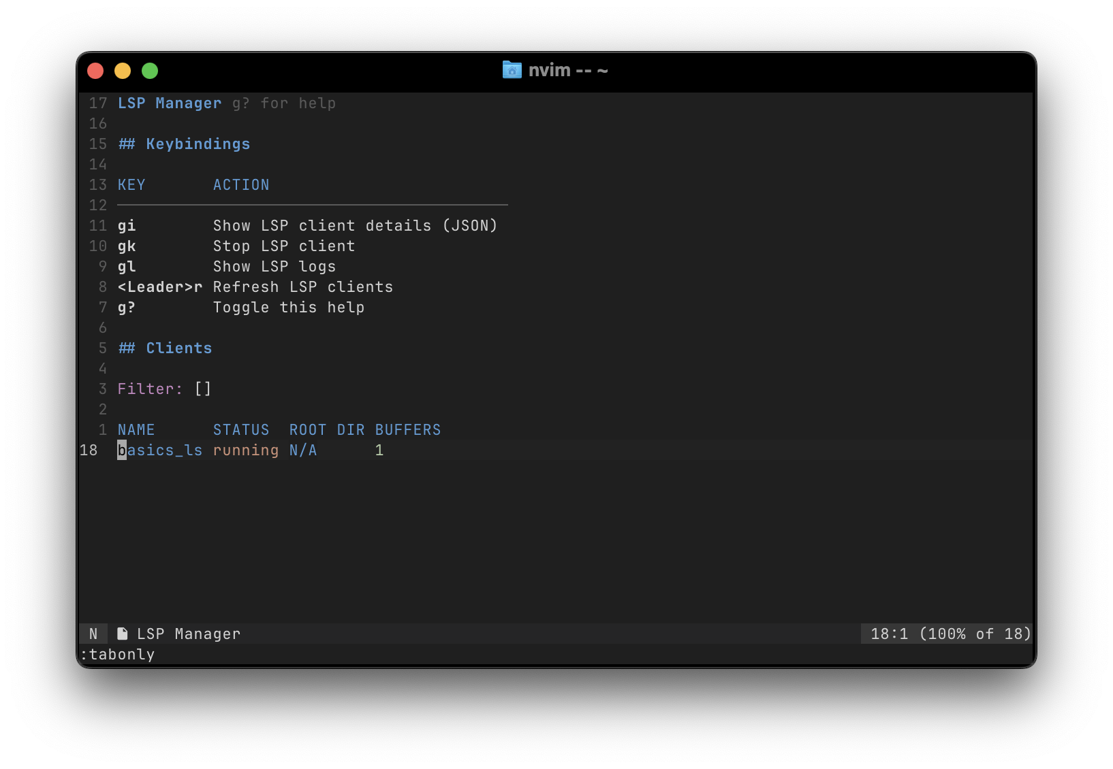The width and height of the screenshot is (1113, 769).
Task: Click the ':tabonly' command line text
Action: point(117,654)
